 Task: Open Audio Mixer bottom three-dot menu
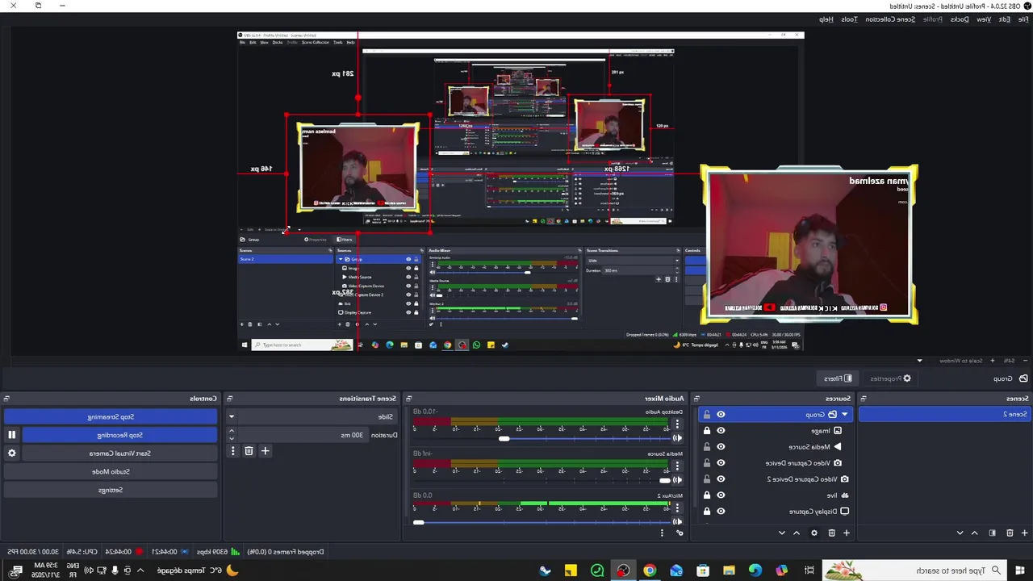point(662,533)
